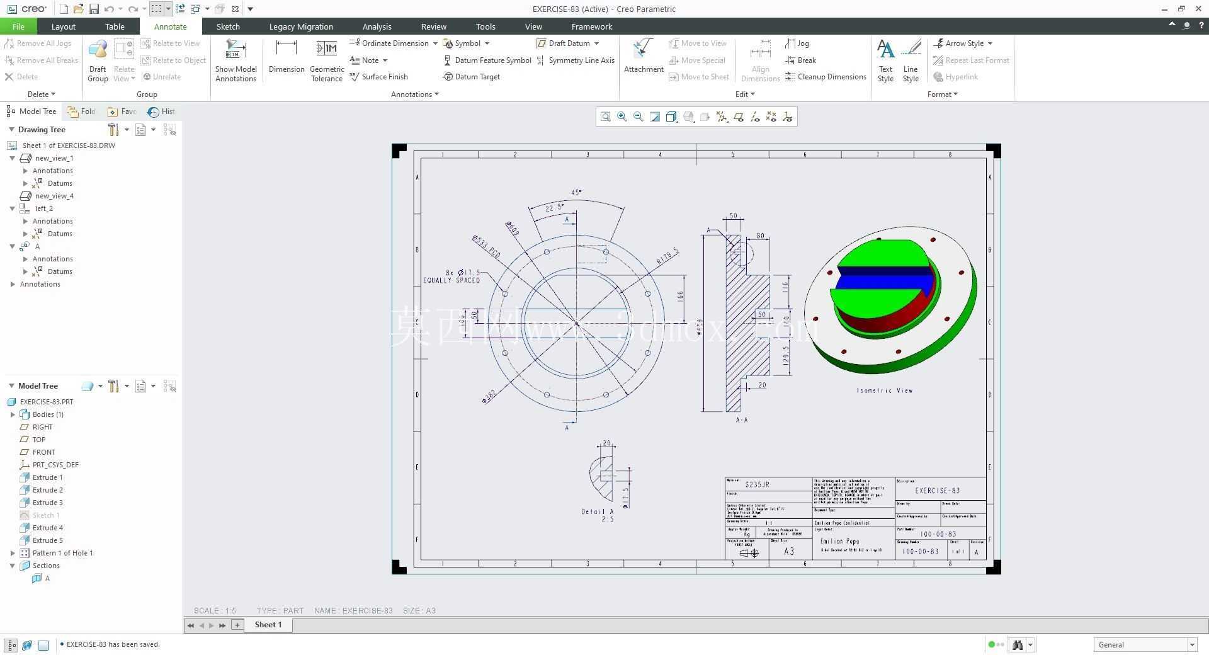Click the Break tool
Screen dimensions: 1209x655
[x=801, y=60]
